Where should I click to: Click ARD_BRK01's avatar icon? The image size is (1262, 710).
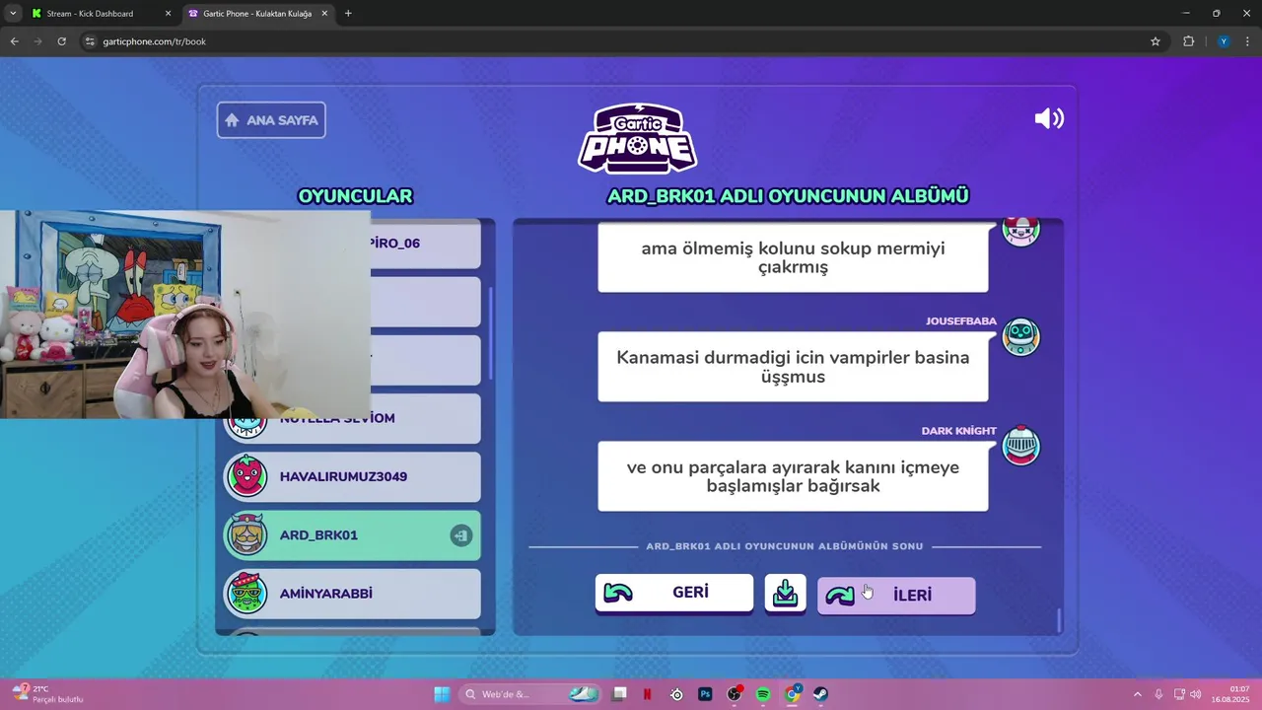pos(246,534)
